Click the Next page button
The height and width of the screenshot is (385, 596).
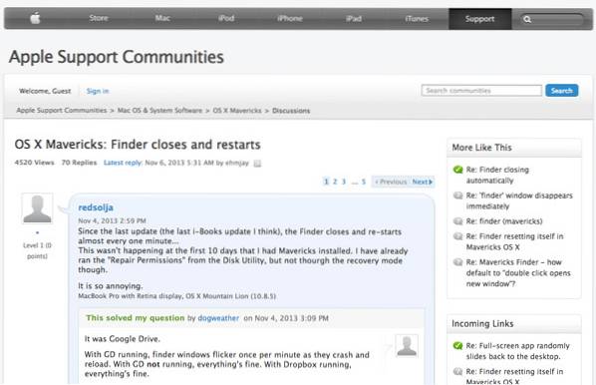423,182
